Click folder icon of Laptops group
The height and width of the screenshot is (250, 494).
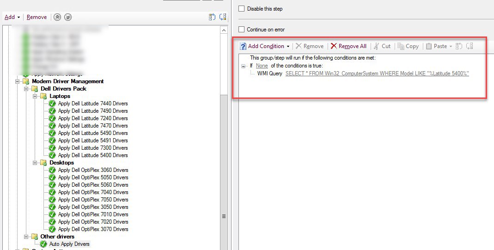[43, 96]
